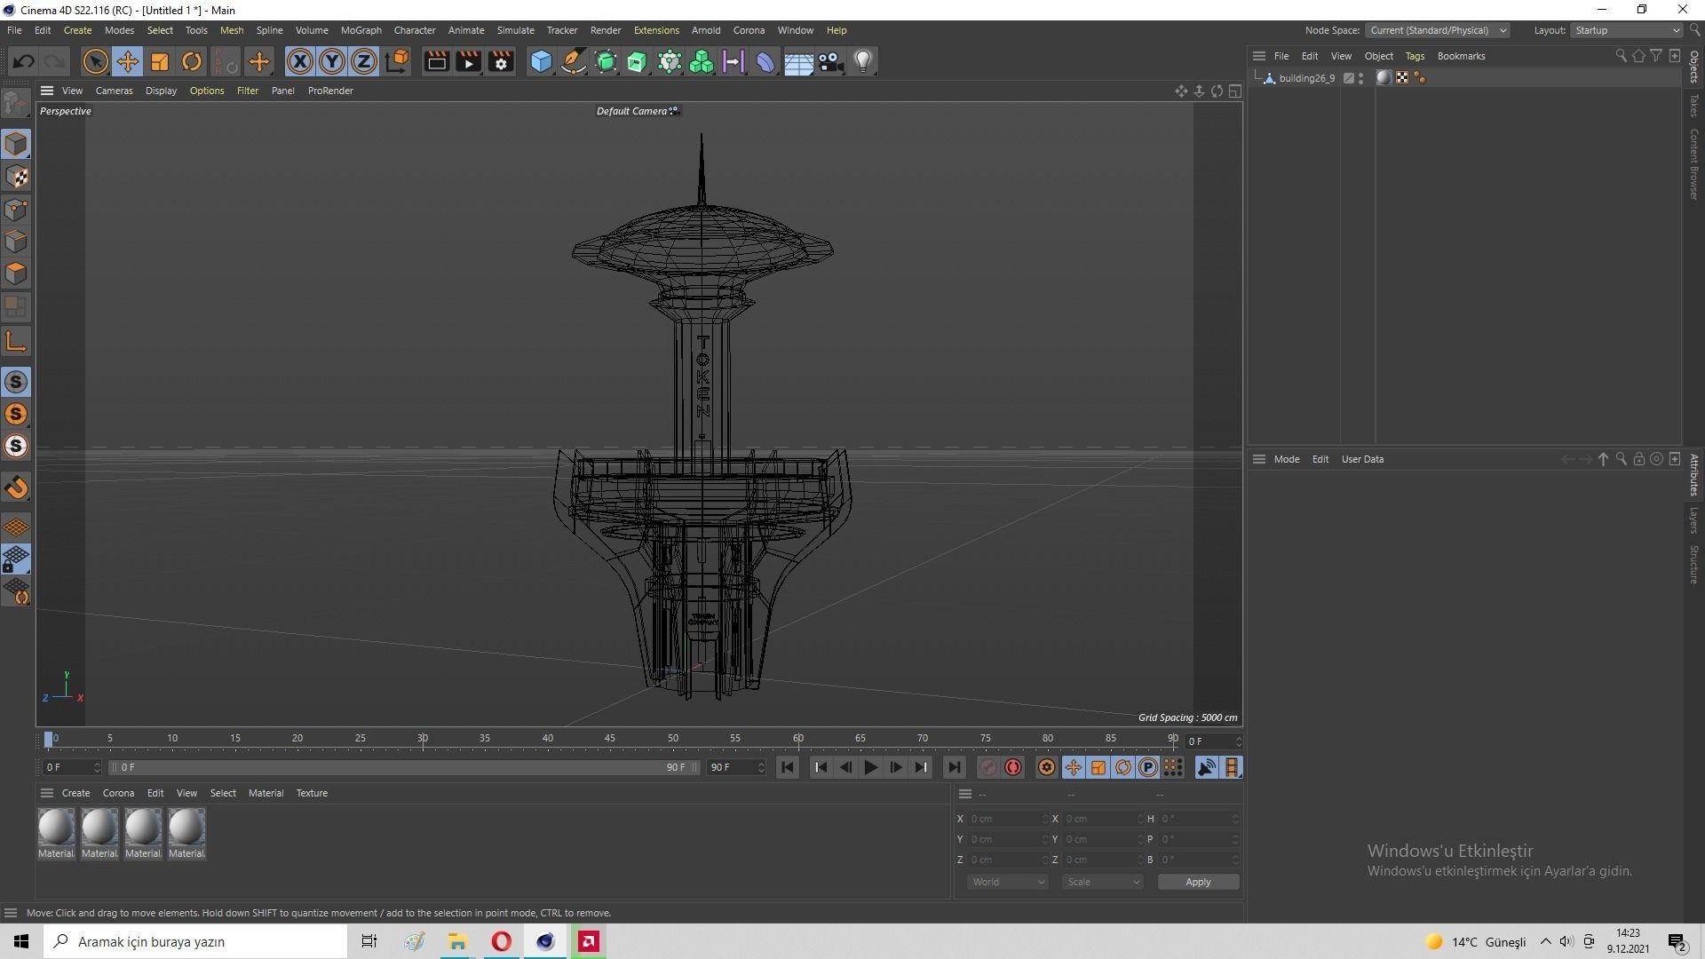Image resolution: width=1705 pixels, height=959 pixels.
Task: Toggle Enable Snap magnet icon
Action: [16, 487]
